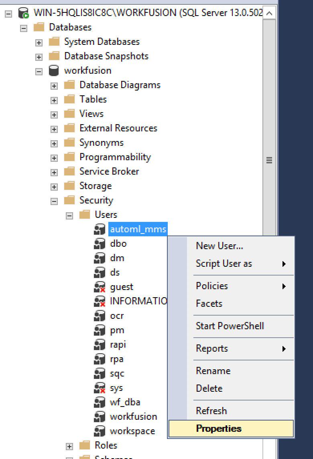
Task: Open Properties from the context menu
Action: coord(231,429)
